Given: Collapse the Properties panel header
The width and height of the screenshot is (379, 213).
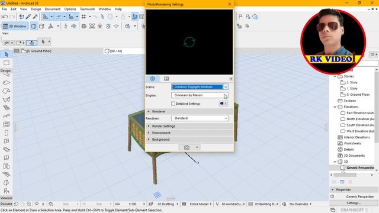Looking at the screenshot, I should click(354, 189).
